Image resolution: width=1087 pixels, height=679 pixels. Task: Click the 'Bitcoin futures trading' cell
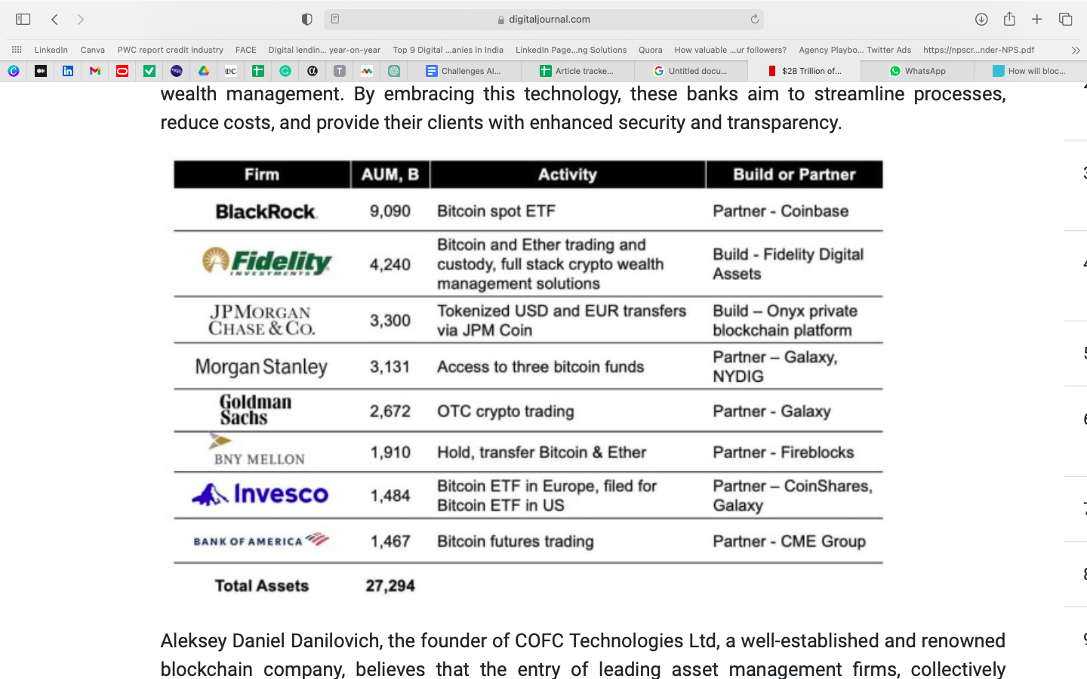516,542
